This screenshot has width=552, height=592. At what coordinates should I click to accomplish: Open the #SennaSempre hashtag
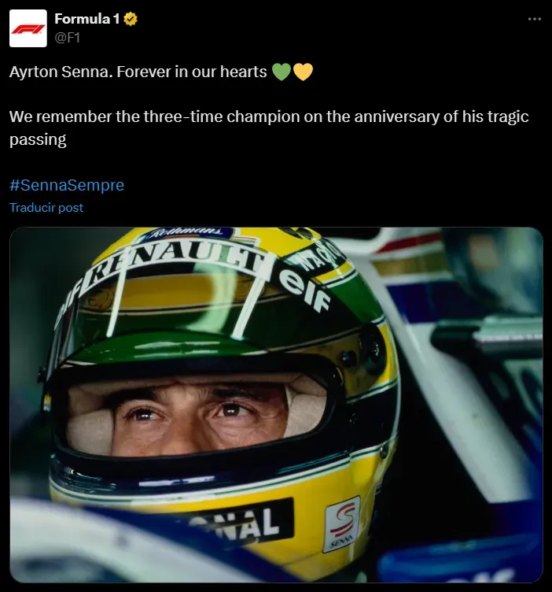point(67,186)
